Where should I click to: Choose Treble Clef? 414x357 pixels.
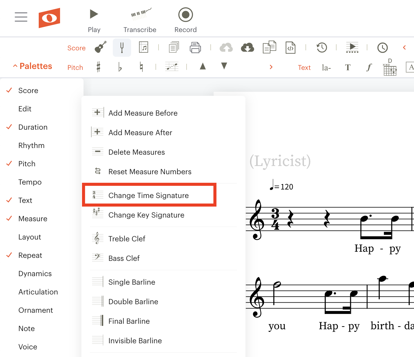(x=163, y=239)
